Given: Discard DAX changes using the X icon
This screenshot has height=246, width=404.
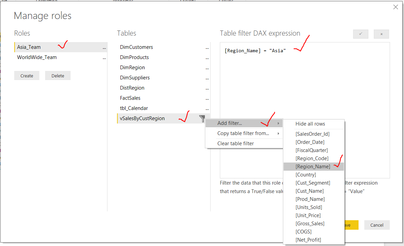Looking at the screenshot, I should click(x=382, y=34).
